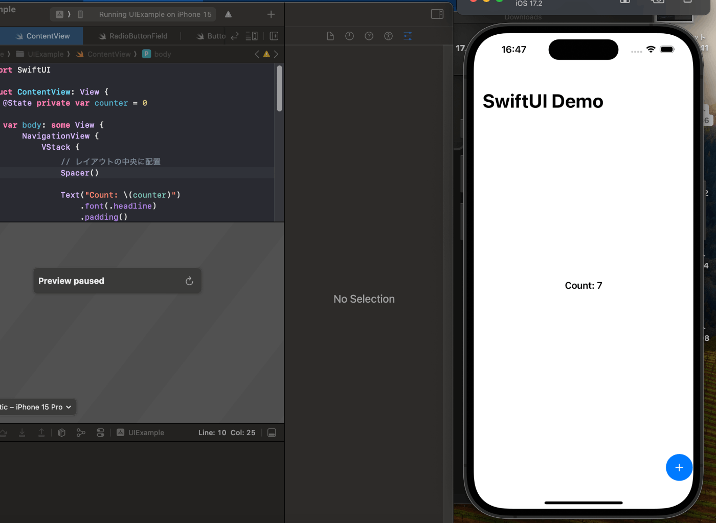
Task: Switch to the RadioButtonField editor tab
Action: [x=133, y=36]
